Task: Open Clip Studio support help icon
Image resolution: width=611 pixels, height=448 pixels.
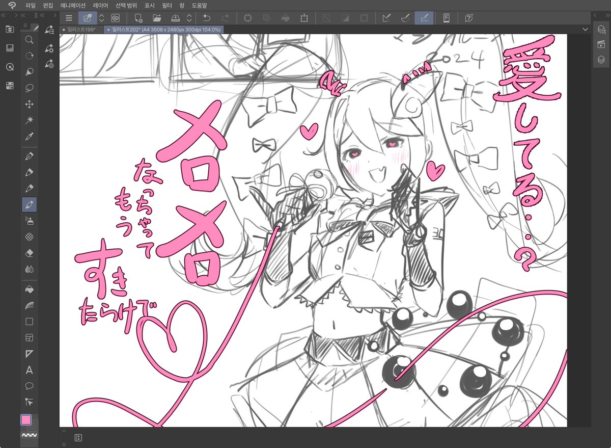Action: tap(469, 18)
